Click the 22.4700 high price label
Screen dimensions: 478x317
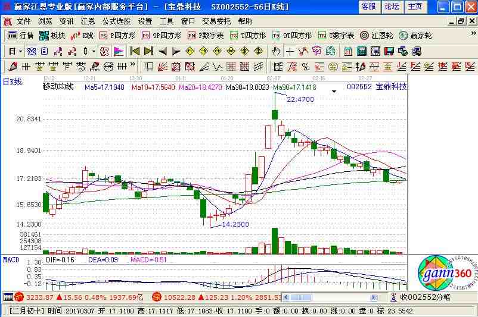(x=300, y=99)
